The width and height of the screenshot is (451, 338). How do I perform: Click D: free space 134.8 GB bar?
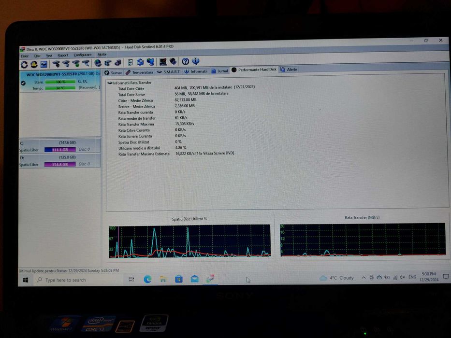tap(60, 164)
